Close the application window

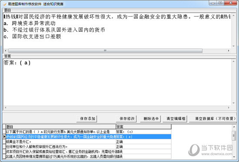231,3
